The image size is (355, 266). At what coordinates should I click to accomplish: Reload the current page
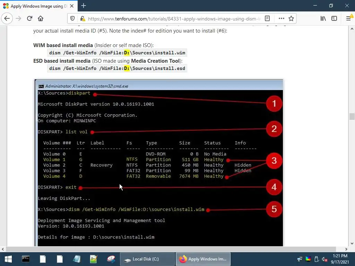coord(29,18)
